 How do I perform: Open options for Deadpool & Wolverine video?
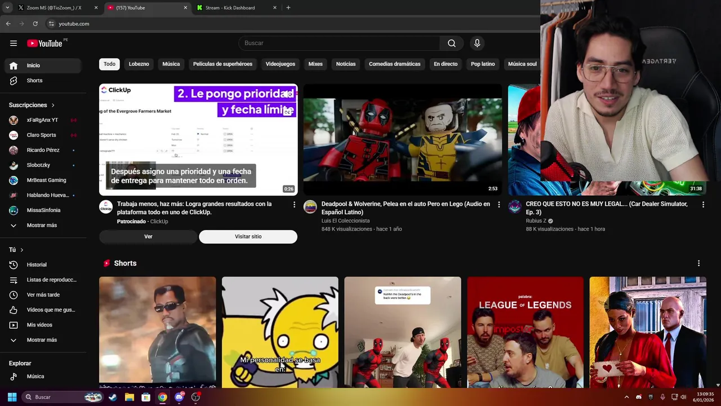pyautogui.click(x=499, y=205)
